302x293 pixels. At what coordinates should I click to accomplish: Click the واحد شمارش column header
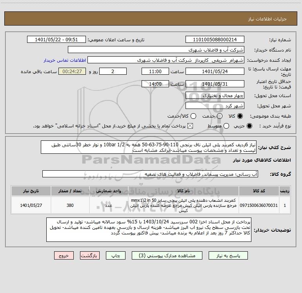point(109,191)
